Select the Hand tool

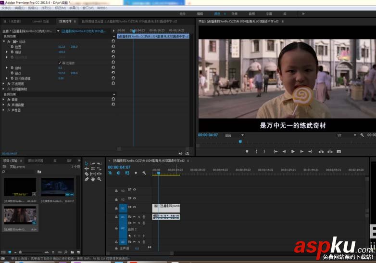click(x=93, y=179)
